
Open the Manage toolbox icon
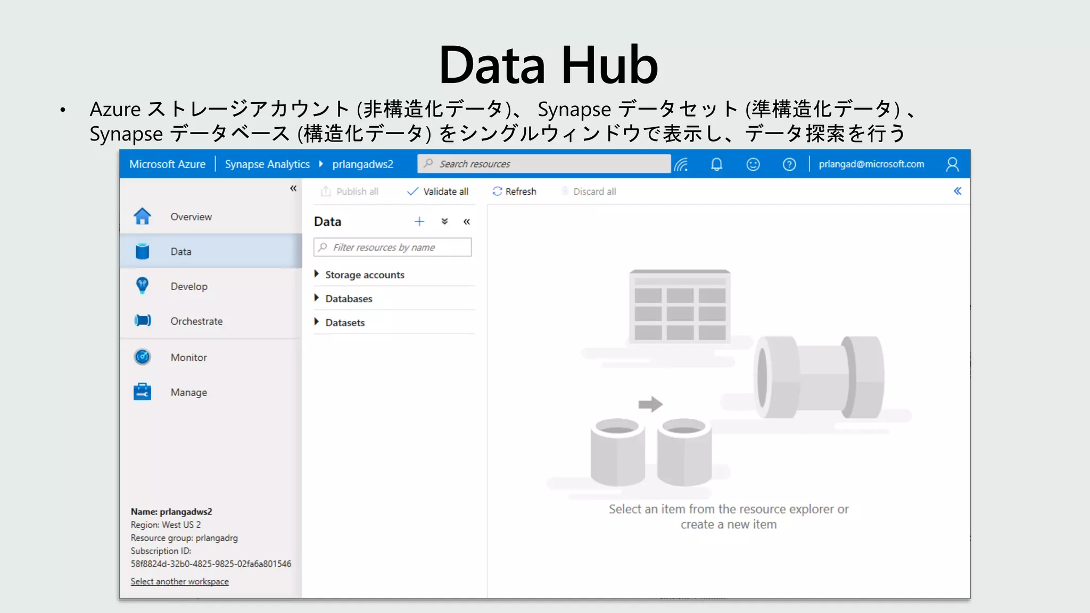click(142, 392)
